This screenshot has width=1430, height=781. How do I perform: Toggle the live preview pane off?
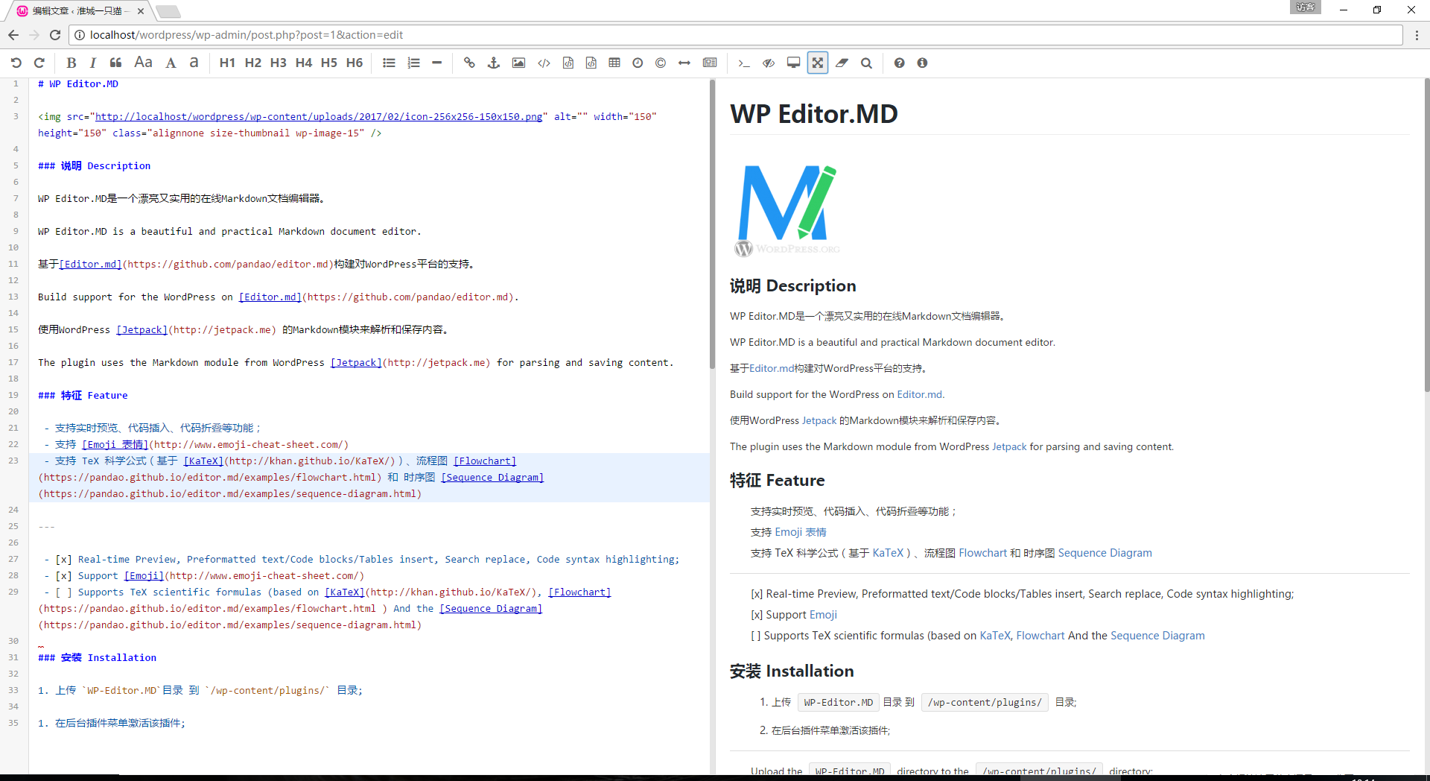pos(769,63)
